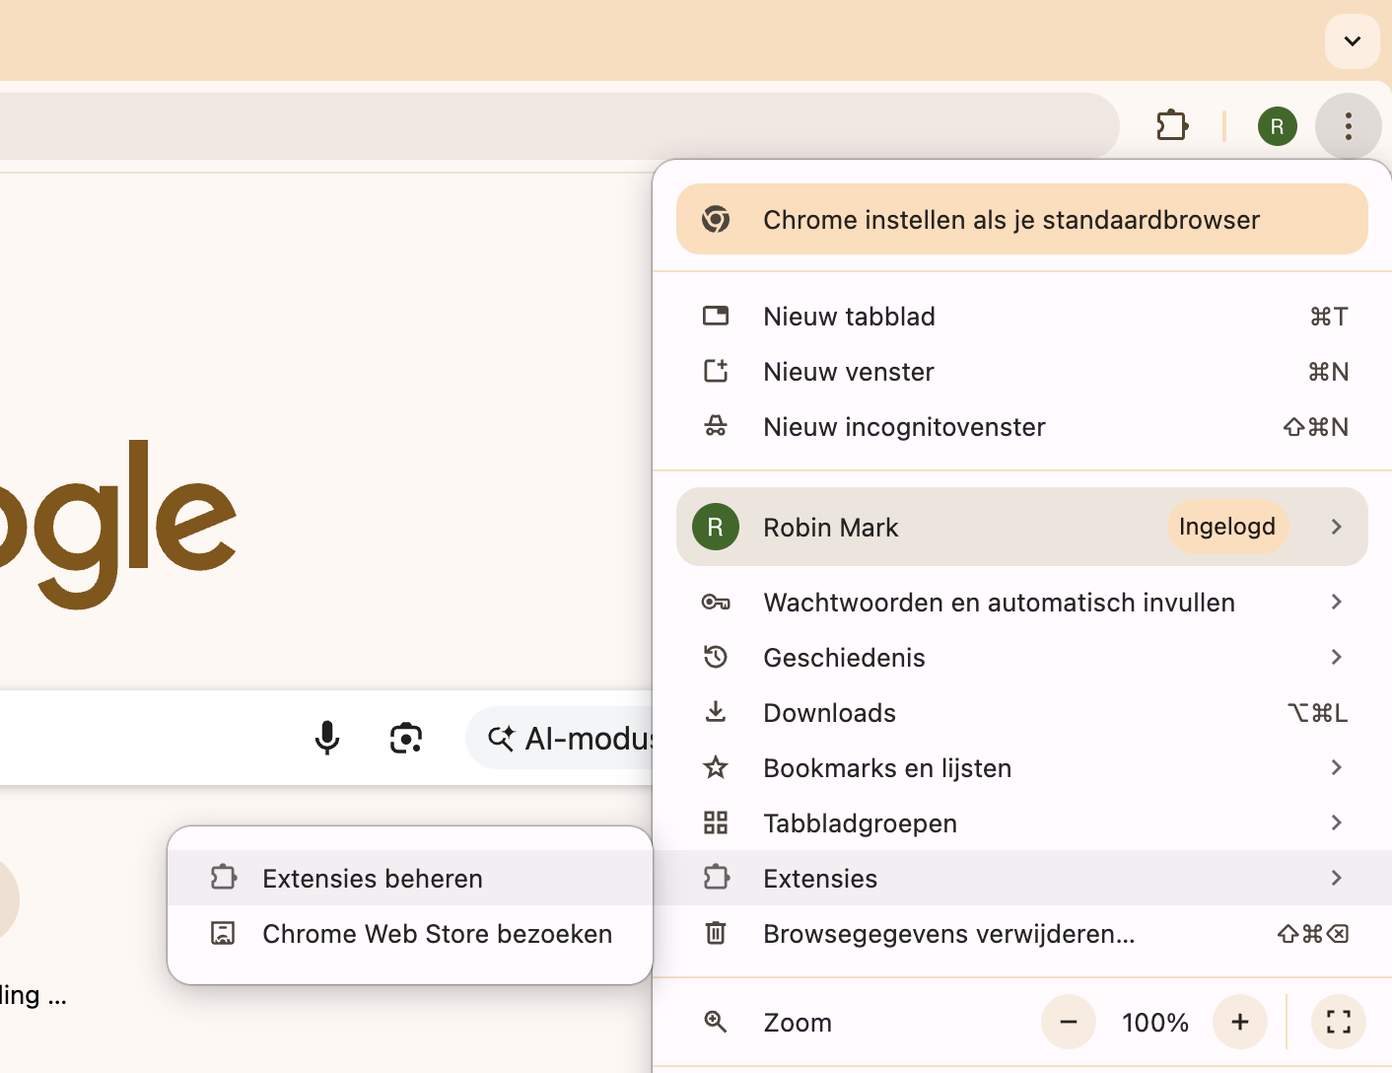Collapse the chevron at the top right

click(x=1352, y=41)
